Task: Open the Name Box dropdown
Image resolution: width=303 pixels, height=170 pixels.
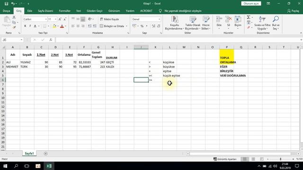Action: coord(21,40)
